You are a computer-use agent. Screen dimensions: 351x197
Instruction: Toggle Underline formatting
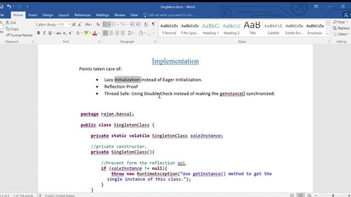(x=50, y=33)
